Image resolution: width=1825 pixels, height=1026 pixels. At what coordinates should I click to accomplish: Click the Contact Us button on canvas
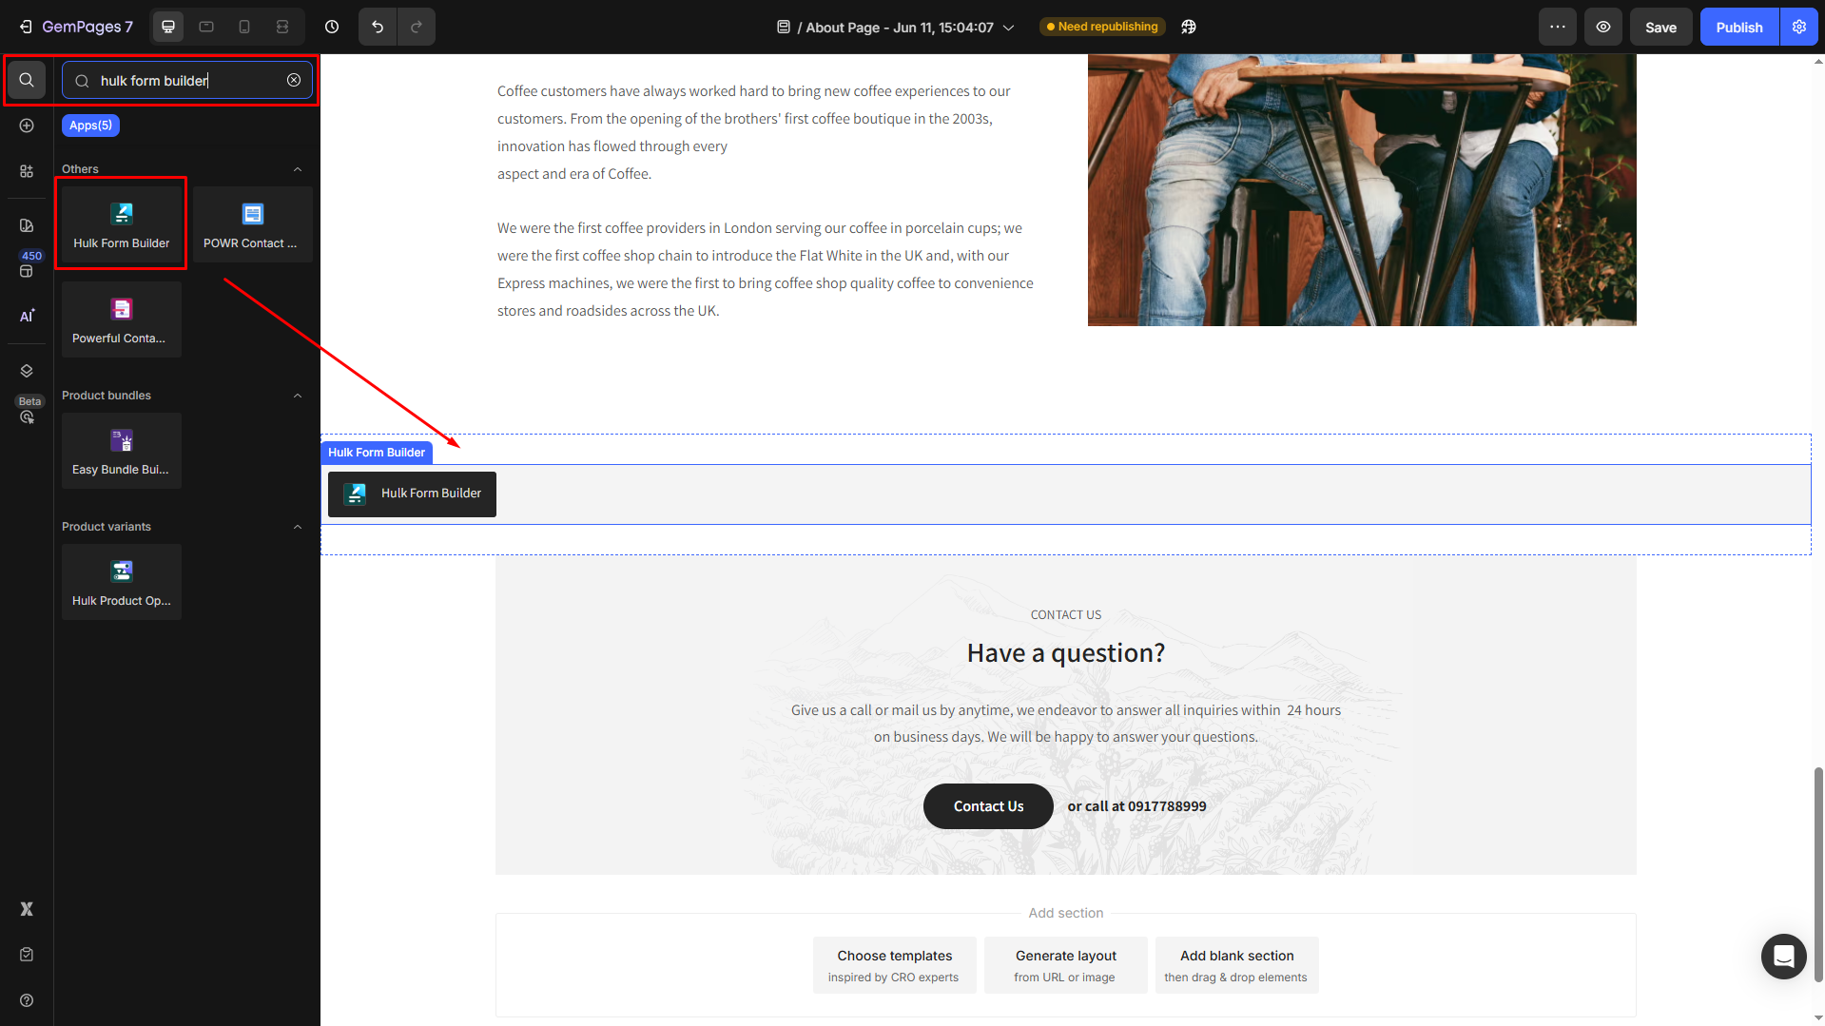click(x=988, y=806)
